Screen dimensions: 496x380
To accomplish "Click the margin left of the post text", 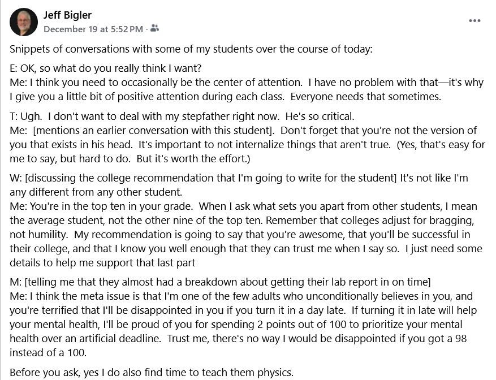I will click(x=5, y=170).
